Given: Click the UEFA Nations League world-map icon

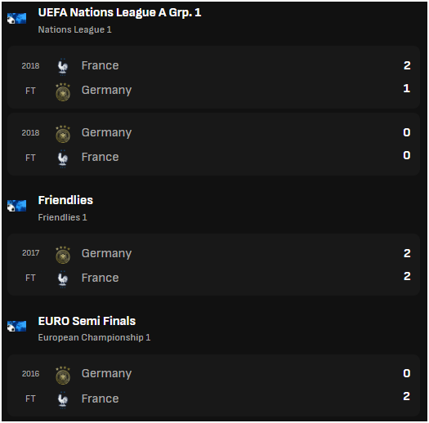Looking at the screenshot, I should point(16,18).
